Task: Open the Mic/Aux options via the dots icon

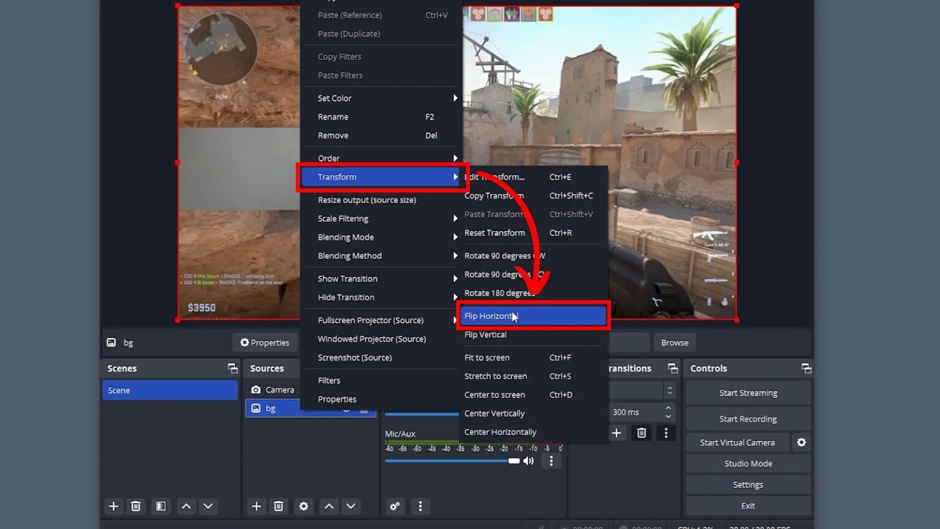Action: point(550,461)
